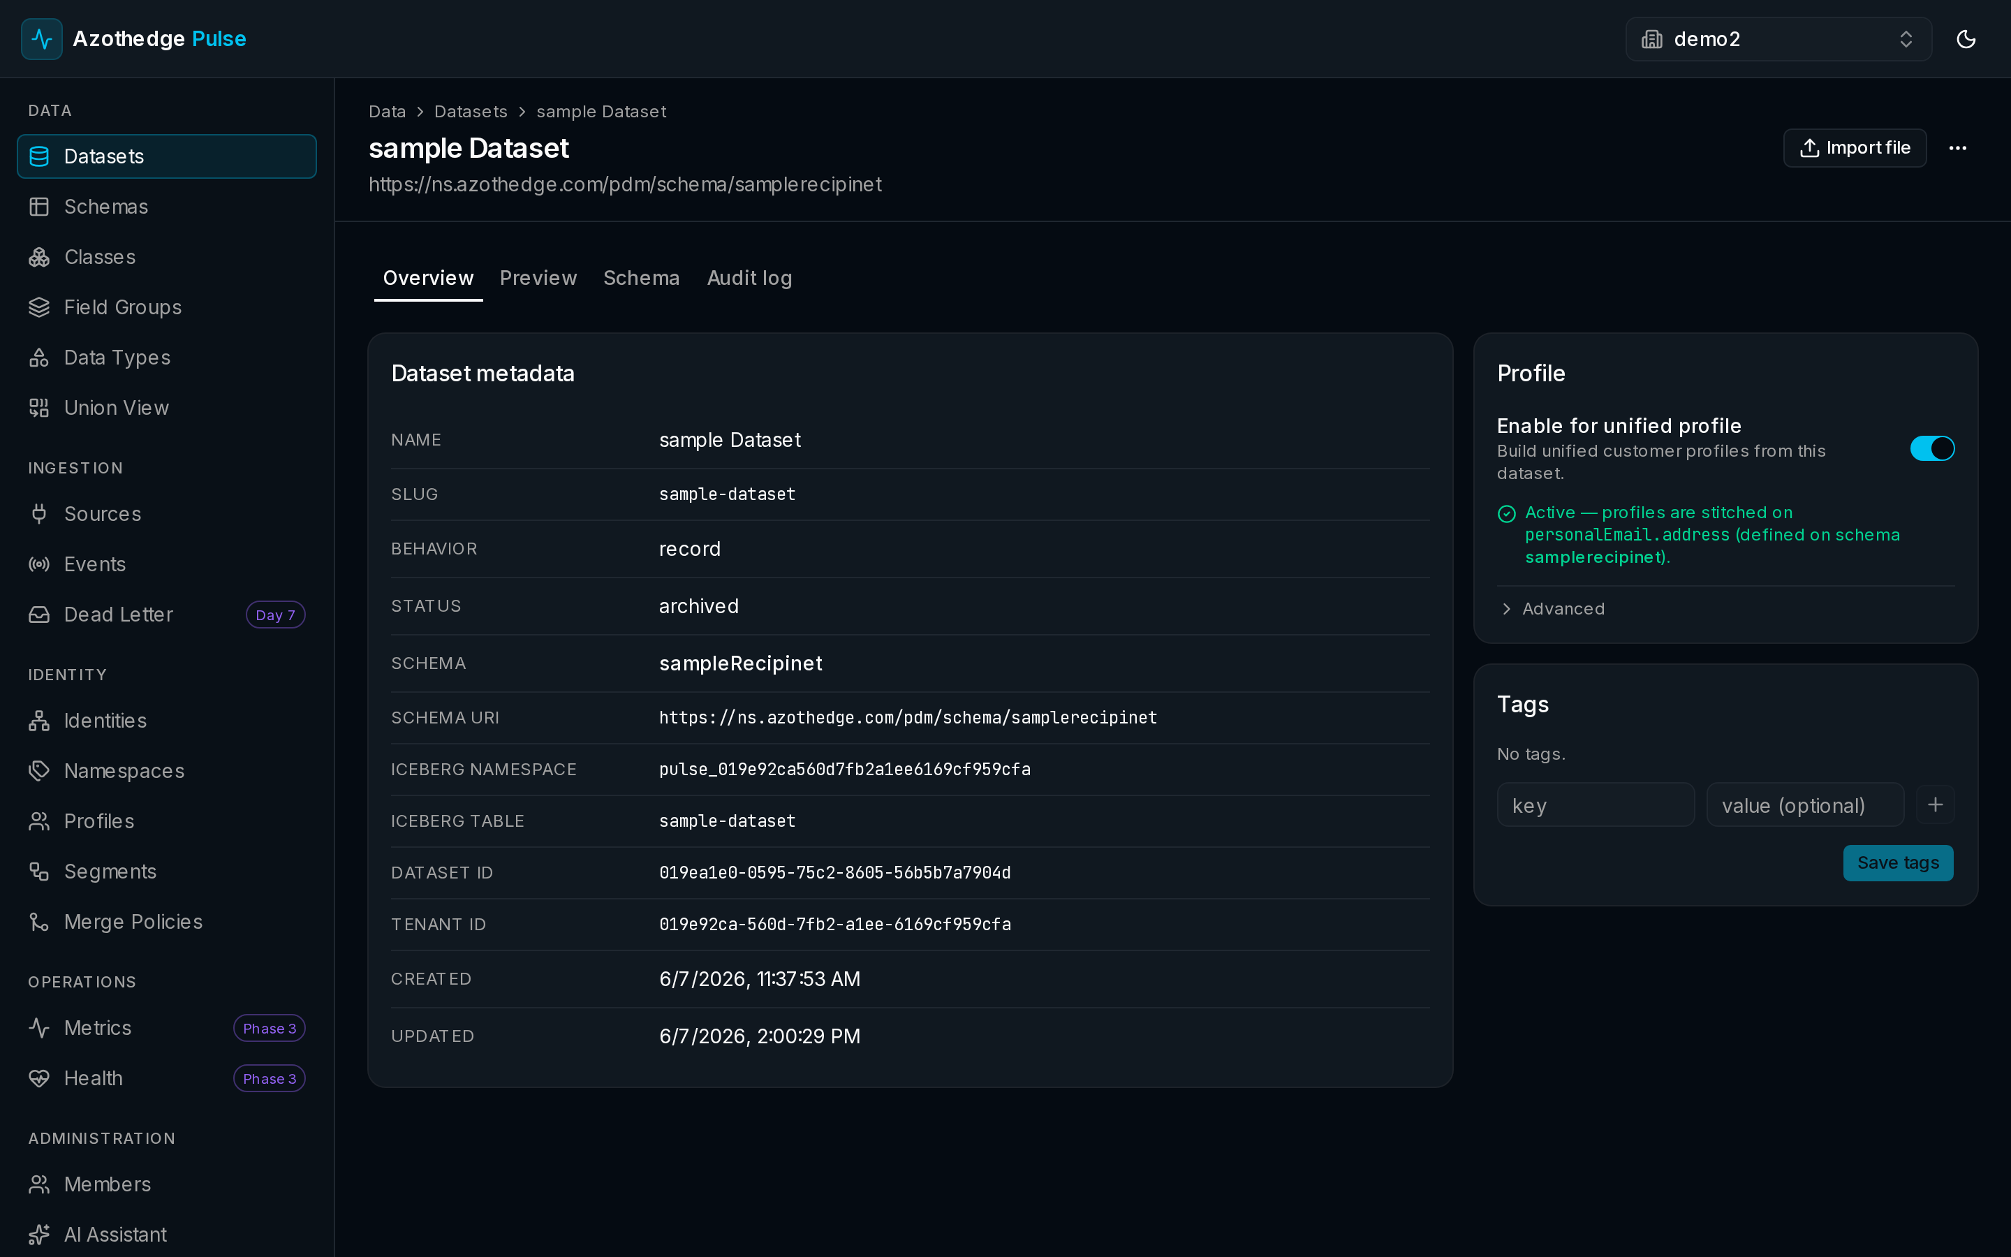Open Merge Policies in the sidebar
Viewport: 2011px width, 1257px height.
[x=166, y=922]
